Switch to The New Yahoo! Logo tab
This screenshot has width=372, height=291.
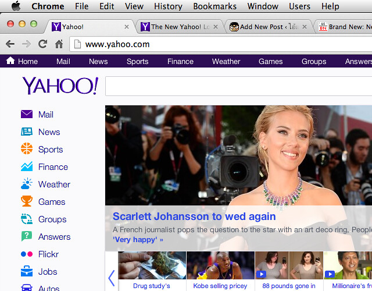click(x=180, y=27)
